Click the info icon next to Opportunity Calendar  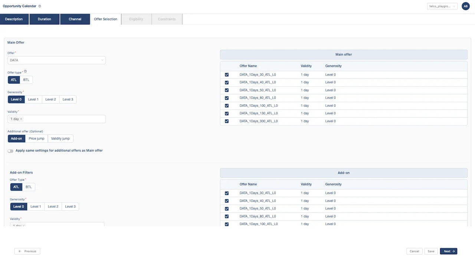coord(40,6)
